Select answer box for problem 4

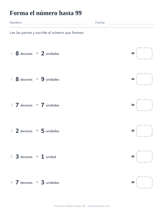click(x=144, y=131)
